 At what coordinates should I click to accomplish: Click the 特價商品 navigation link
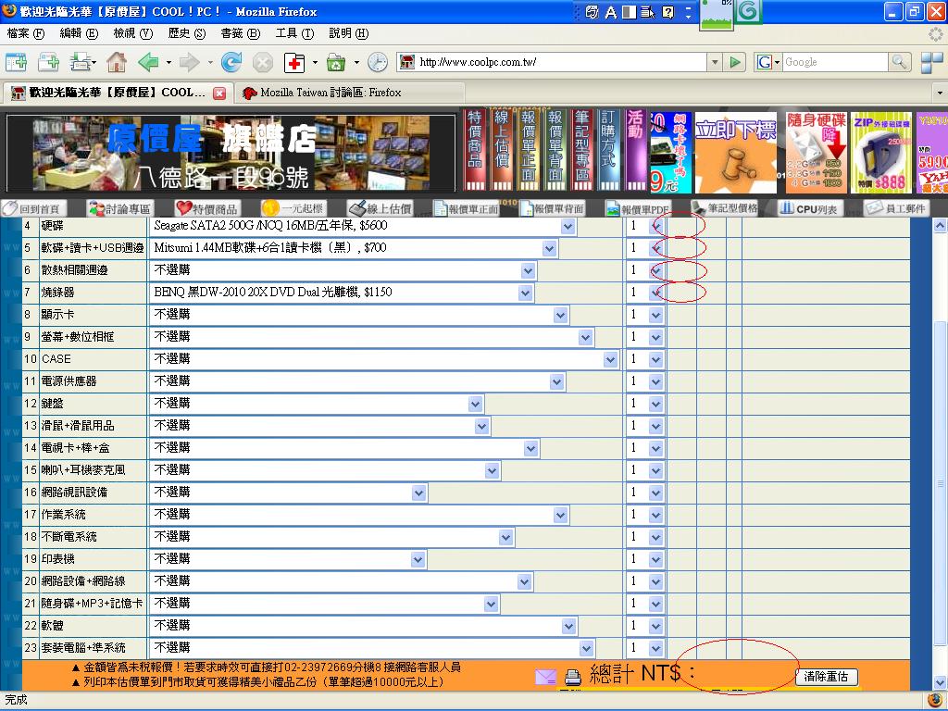point(206,208)
